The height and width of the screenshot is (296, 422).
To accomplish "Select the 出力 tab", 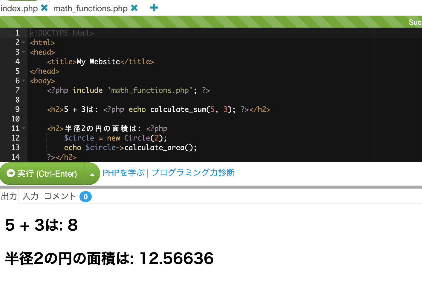I will pos(9,196).
